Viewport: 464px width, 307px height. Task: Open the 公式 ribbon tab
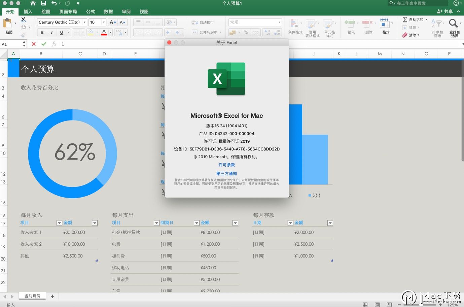click(x=91, y=11)
